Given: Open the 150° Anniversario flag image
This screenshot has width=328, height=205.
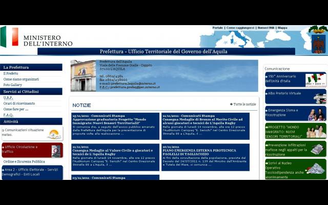Looking at the screenshot, I should pyautogui.click(x=315, y=80).
